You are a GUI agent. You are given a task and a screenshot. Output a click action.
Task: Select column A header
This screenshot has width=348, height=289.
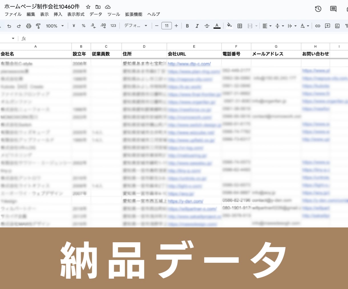point(36,46)
